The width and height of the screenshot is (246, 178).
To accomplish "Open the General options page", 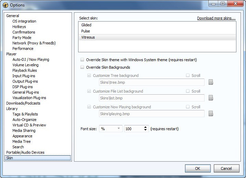I will point(13,16).
